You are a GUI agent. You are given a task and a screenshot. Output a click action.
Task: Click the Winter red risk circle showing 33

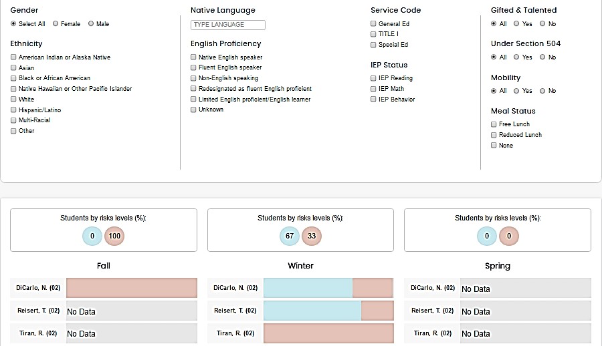(312, 236)
